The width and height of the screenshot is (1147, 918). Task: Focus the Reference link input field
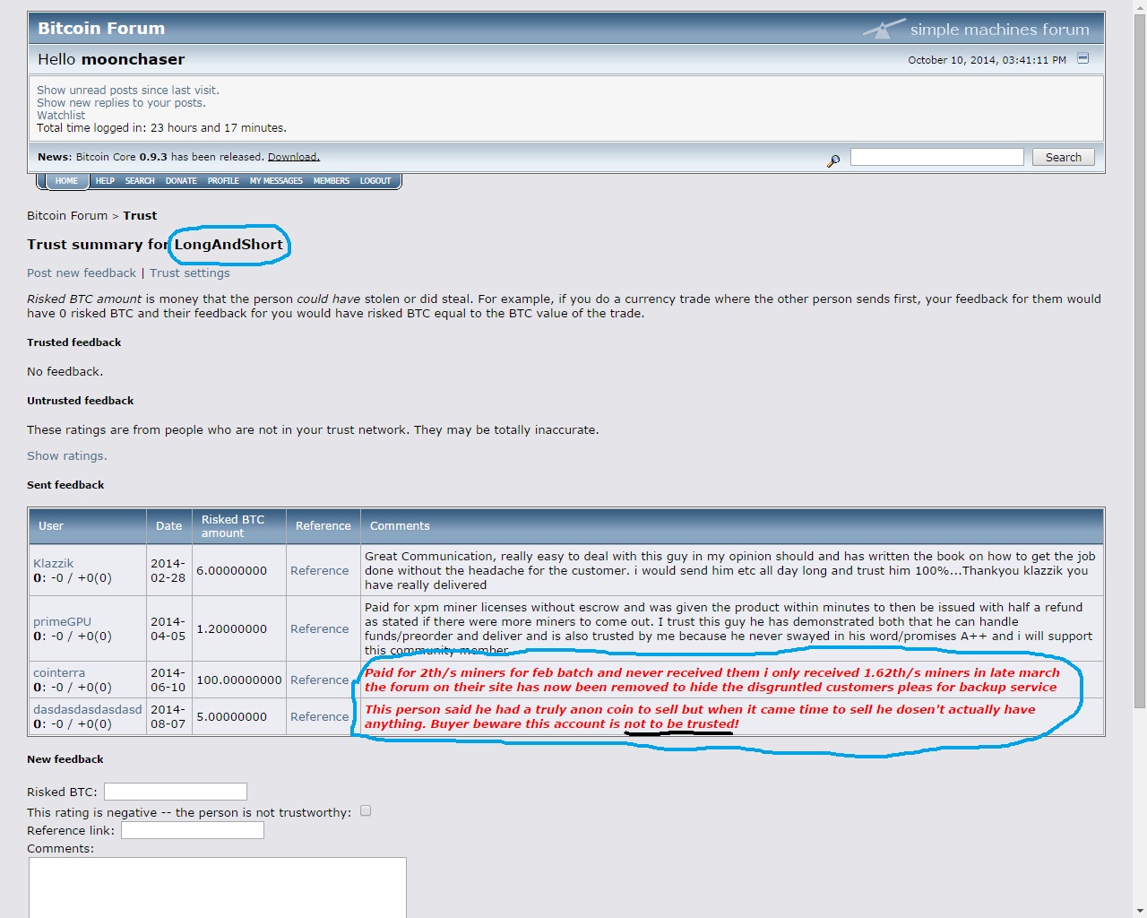coord(193,830)
